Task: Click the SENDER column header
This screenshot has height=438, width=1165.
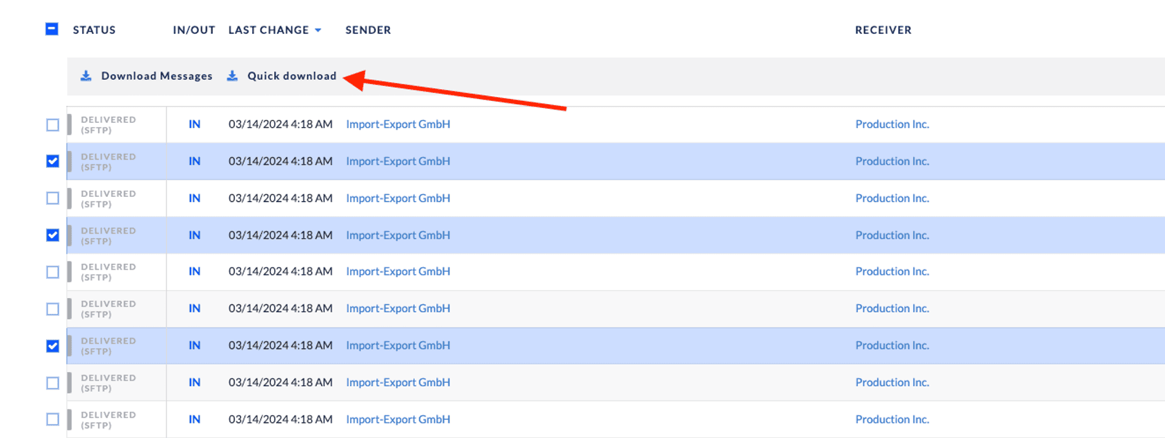Action: 368,30
